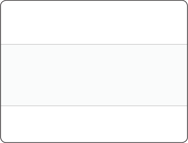
Task: Click the panel's top border edge
Action: point(94,1)
